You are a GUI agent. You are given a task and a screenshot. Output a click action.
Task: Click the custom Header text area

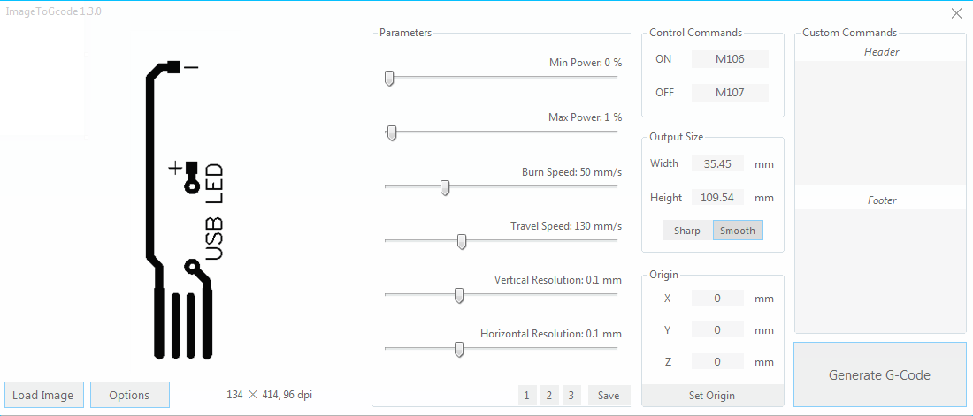tap(880, 121)
